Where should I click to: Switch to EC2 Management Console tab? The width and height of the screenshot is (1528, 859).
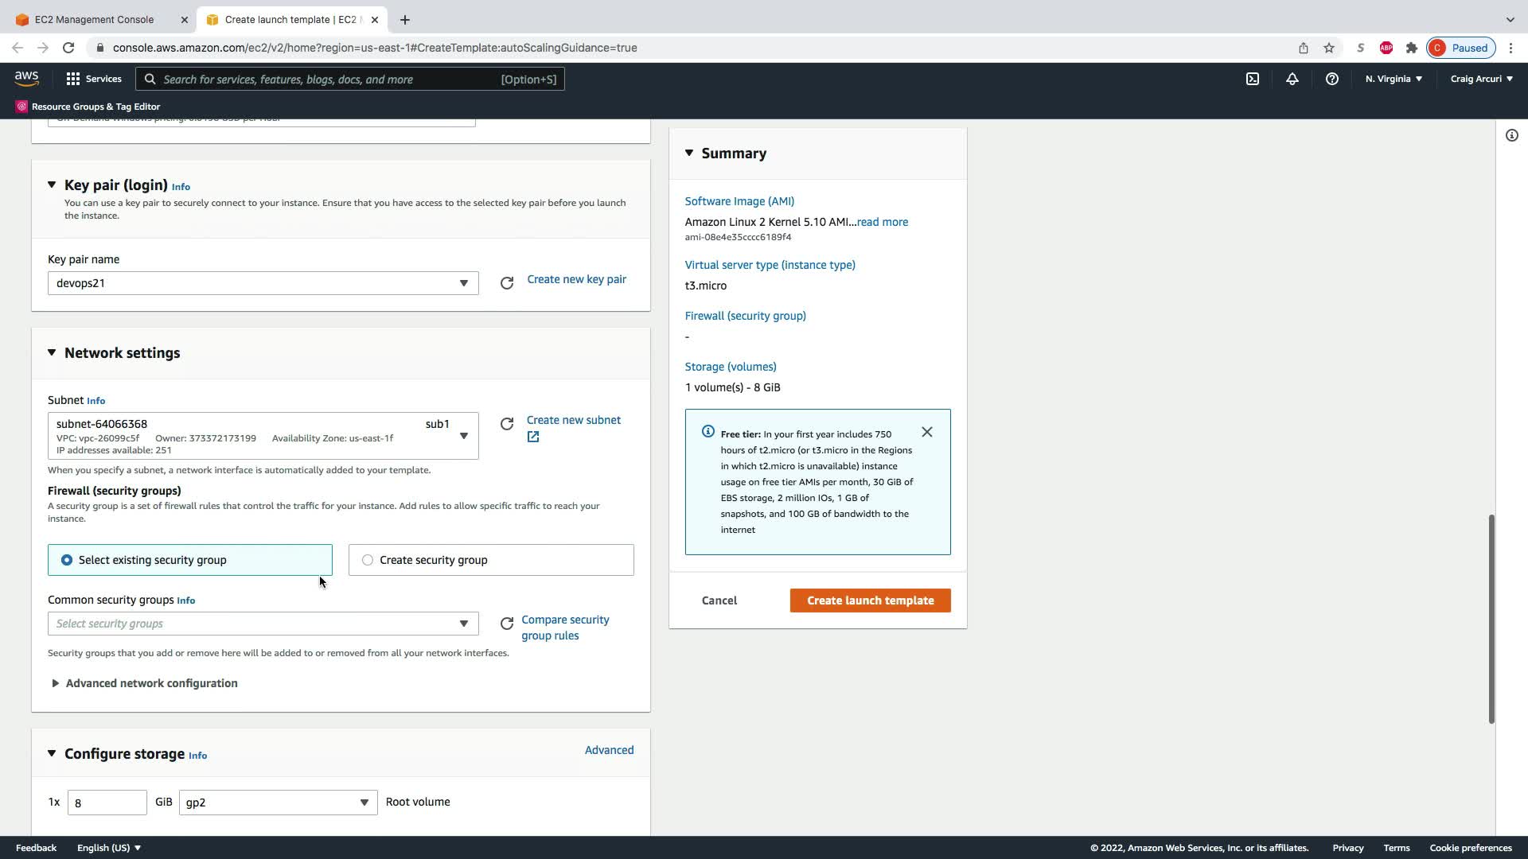click(x=94, y=19)
